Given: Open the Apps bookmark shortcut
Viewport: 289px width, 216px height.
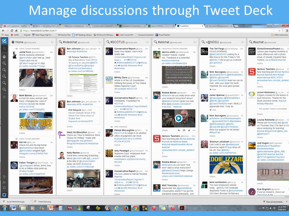Looking at the screenshot, I should click(5, 35).
